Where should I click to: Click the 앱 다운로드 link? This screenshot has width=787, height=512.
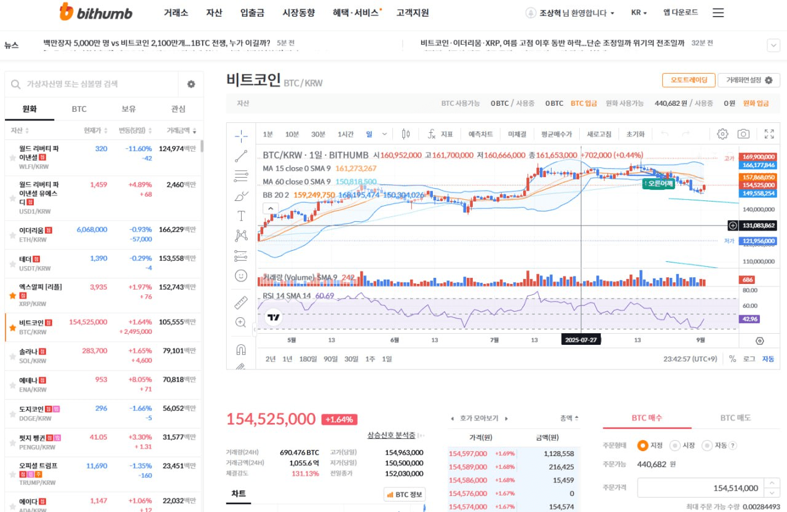point(681,12)
